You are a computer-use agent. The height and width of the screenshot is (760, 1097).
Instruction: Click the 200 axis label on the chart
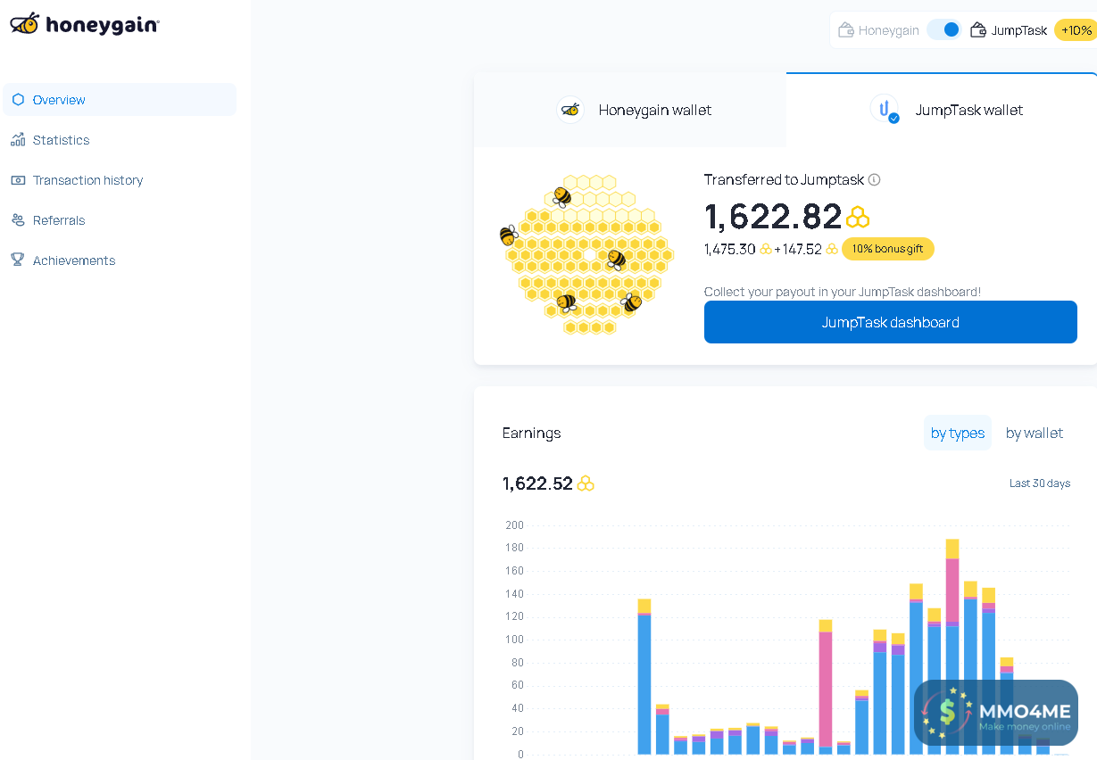tap(514, 525)
